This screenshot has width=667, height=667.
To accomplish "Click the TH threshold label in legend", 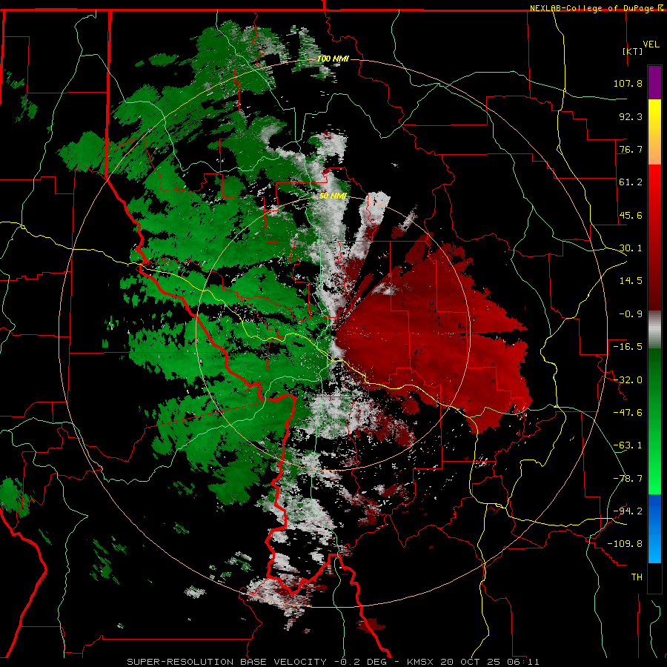I will pos(637,577).
